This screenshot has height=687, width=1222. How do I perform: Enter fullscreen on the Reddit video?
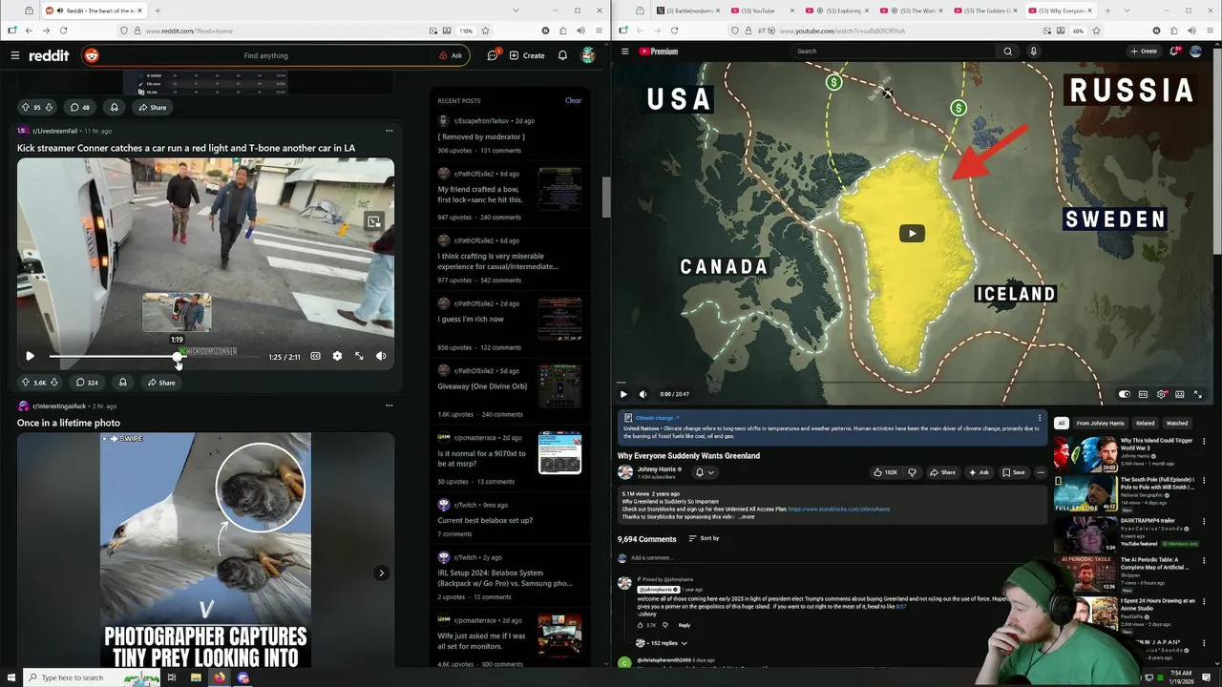[x=359, y=356]
